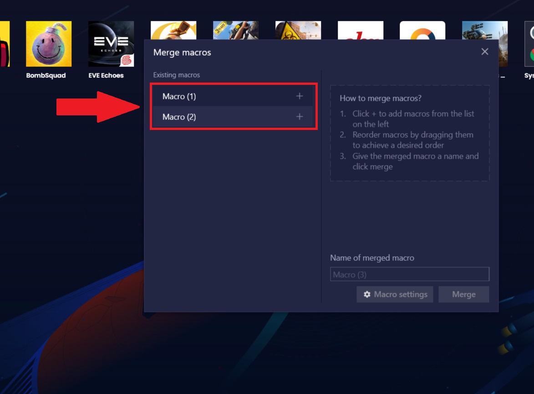This screenshot has width=534, height=394.
Task: Click the gear icon in Macro settings
Action: point(367,294)
